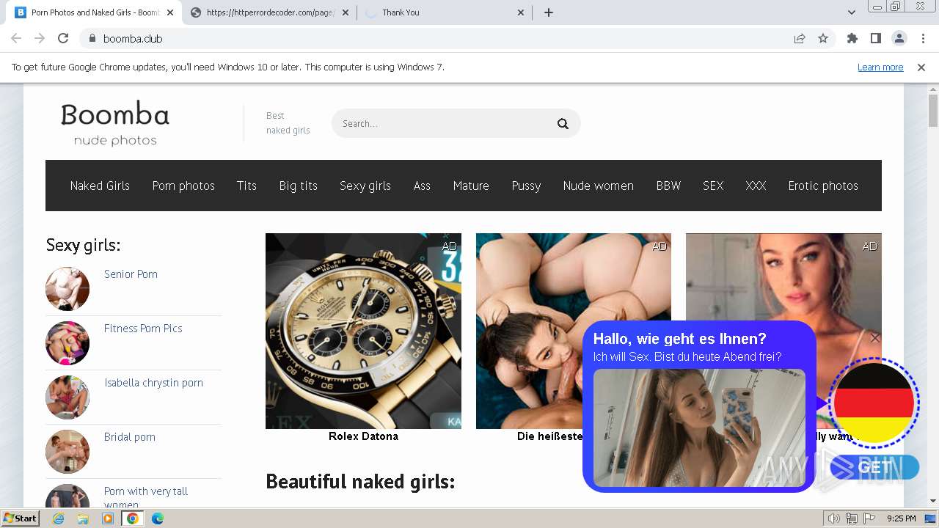Open the Erotic photos menu item
Image resolution: width=939 pixels, height=528 pixels.
click(823, 186)
